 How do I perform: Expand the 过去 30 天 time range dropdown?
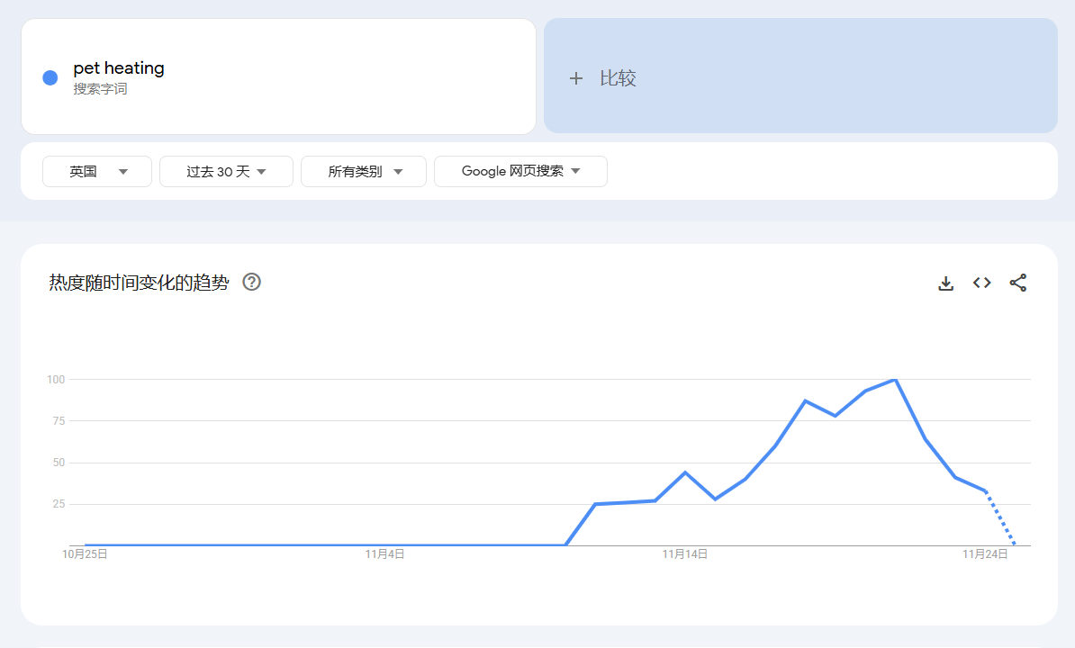pyautogui.click(x=226, y=171)
